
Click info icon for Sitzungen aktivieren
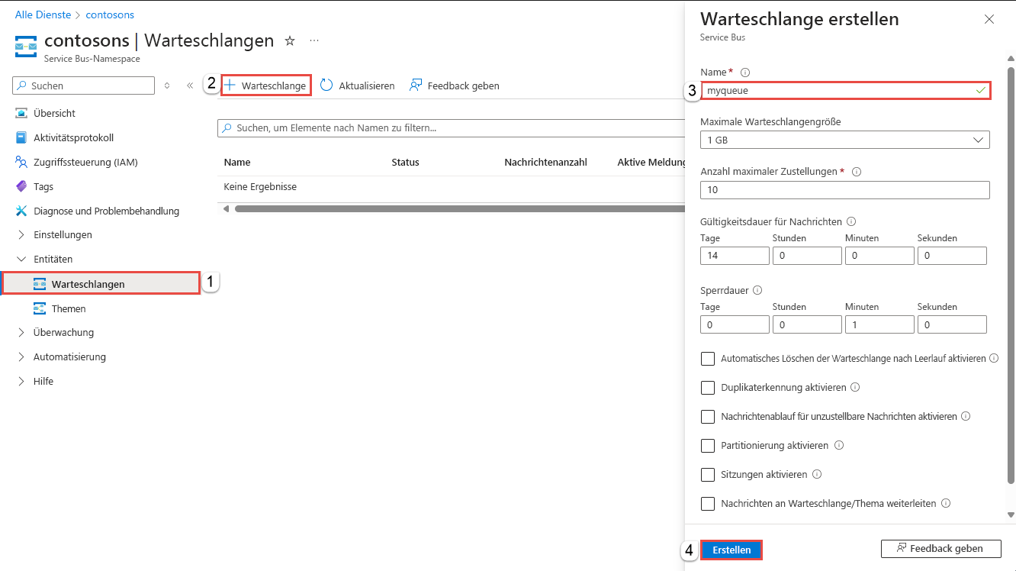coord(817,474)
